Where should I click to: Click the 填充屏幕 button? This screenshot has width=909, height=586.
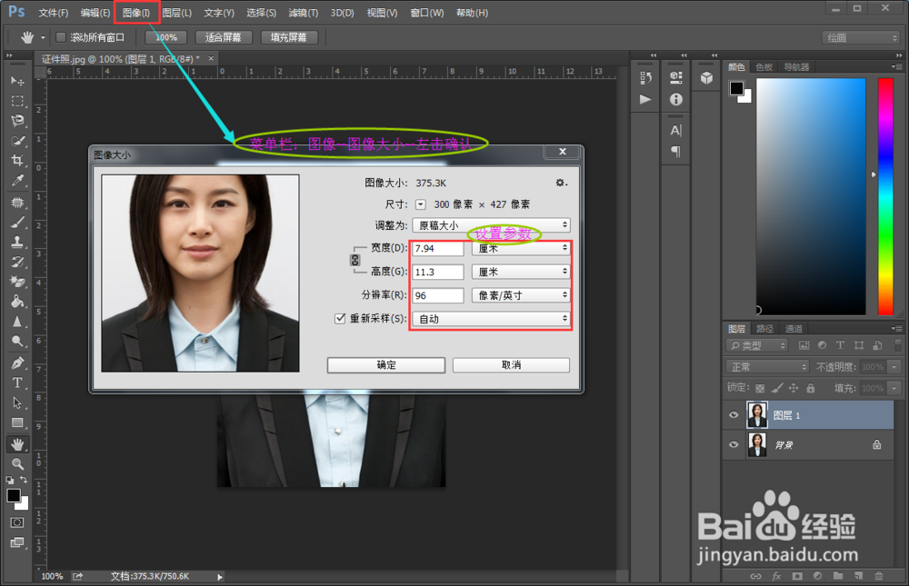pos(289,37)
